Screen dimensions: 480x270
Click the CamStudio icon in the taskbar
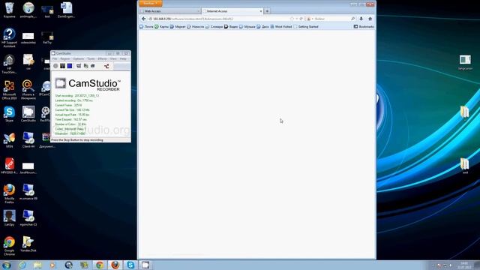[145, 265]
